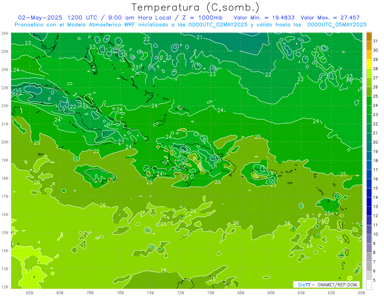Select the 0000UTC_02MAY2025 initialization timestamp
The image size is (384, 297).
tap(218, 24)
